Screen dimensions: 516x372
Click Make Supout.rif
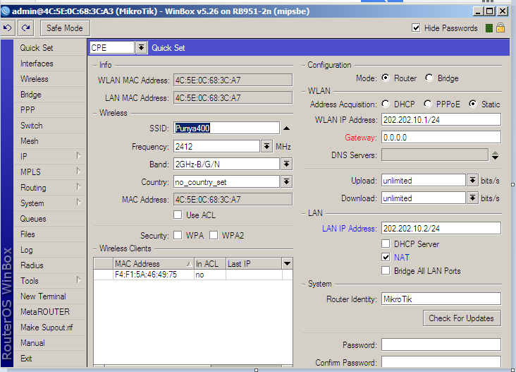50,328
